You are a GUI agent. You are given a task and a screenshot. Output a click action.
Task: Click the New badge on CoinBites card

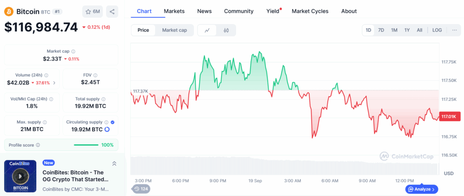(x=48, y=162)
